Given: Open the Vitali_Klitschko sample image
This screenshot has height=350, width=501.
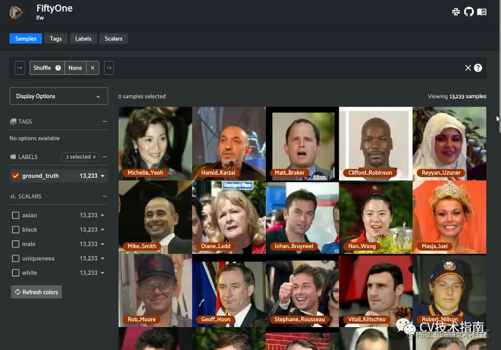Looking at the screenshot, I should click(x=376, y=291).
